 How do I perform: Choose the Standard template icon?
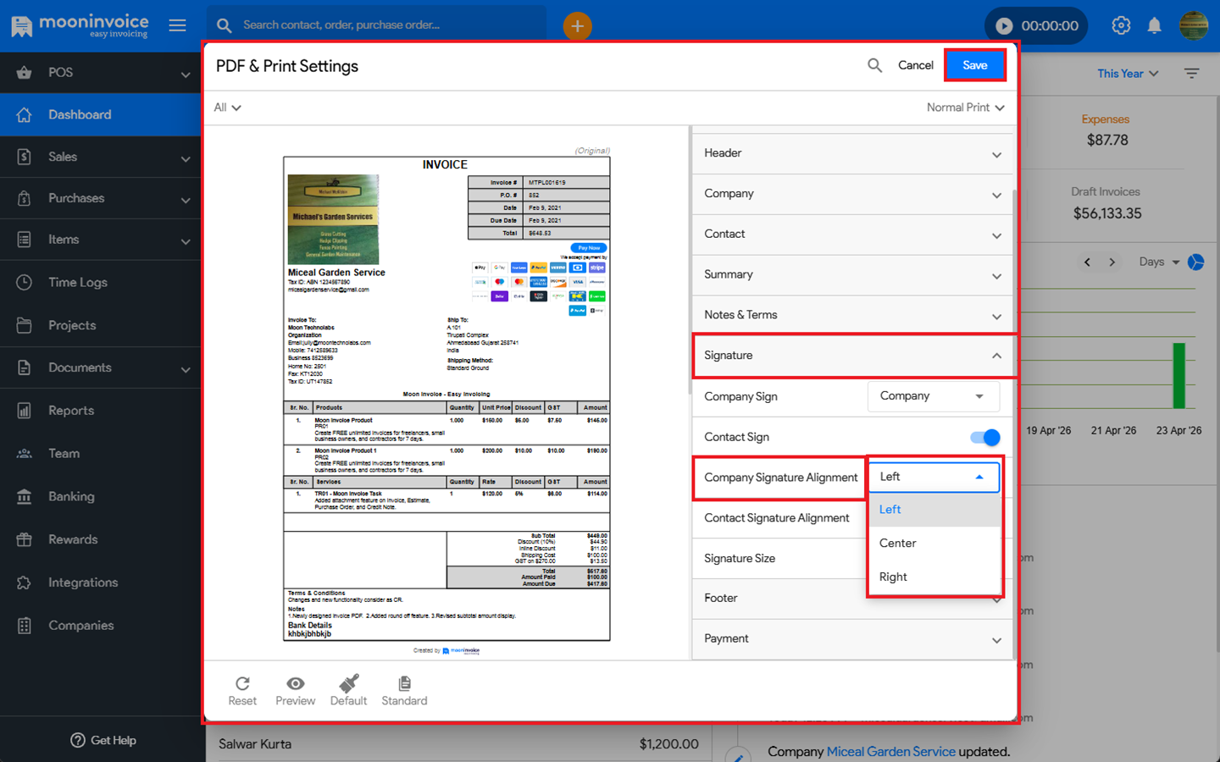404,684
